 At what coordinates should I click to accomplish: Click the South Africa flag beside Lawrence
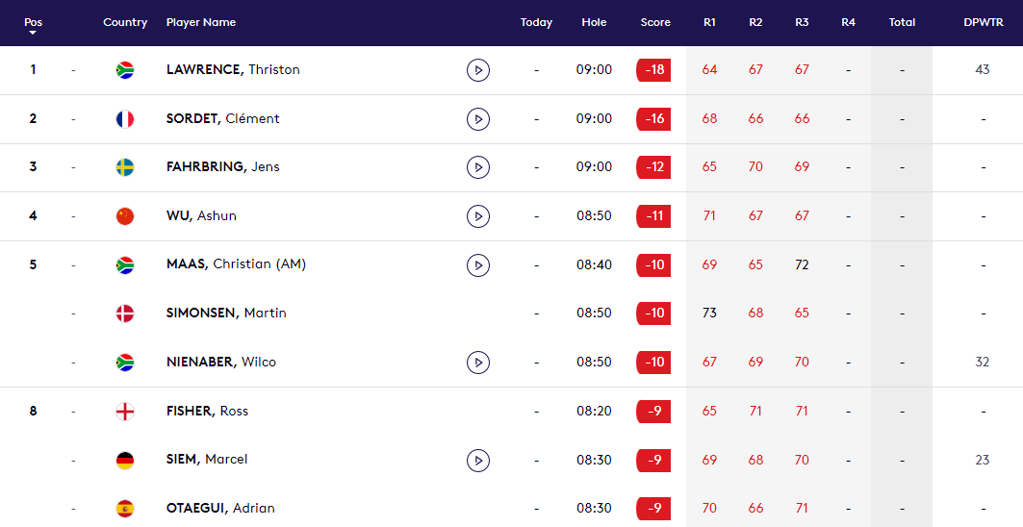[125, 70]
